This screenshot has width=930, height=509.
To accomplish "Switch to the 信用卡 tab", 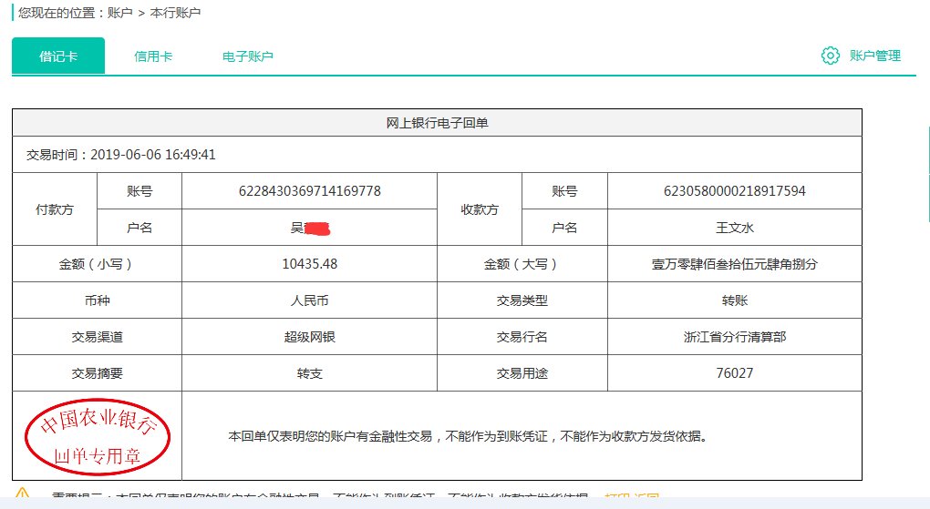I will (x=153, y=56).
